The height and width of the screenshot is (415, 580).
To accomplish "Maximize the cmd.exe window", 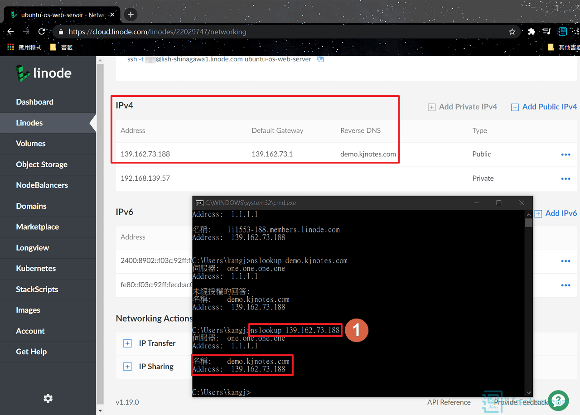I will 499,203.
